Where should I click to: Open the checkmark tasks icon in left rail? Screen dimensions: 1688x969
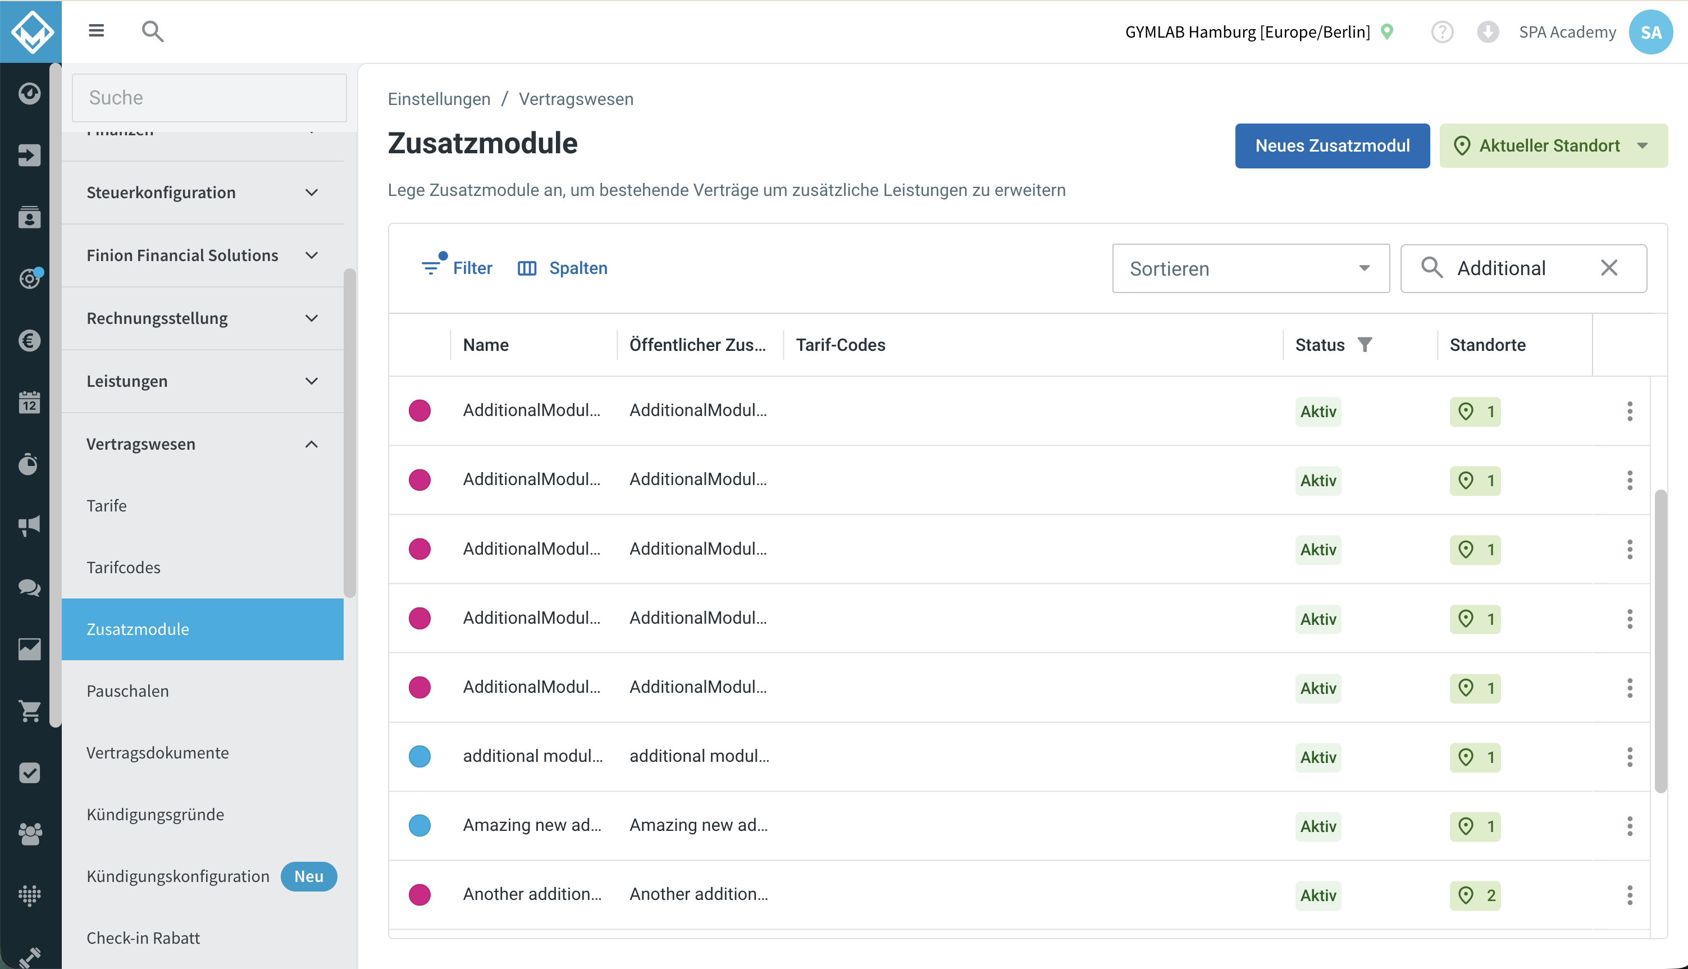(29, 773)
